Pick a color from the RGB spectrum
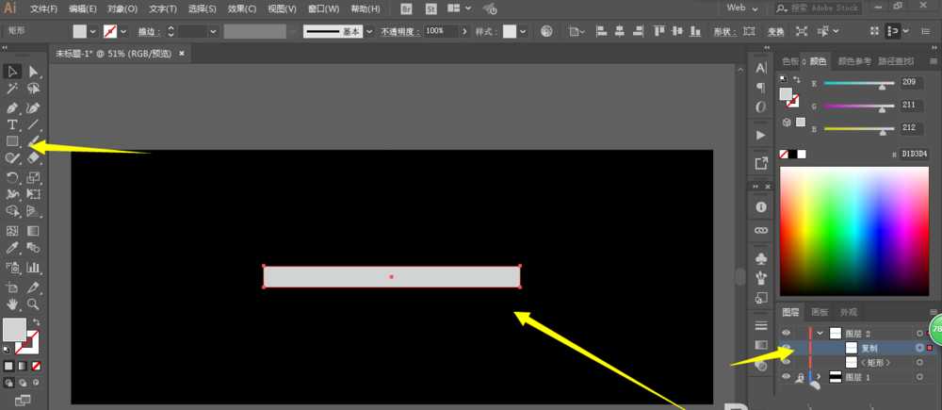This screenshot has height=410, width=942. [853, 232]
